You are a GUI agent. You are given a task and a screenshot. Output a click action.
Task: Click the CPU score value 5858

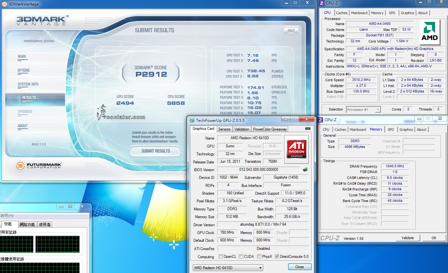pyautogui.click(x=176, y=103)
